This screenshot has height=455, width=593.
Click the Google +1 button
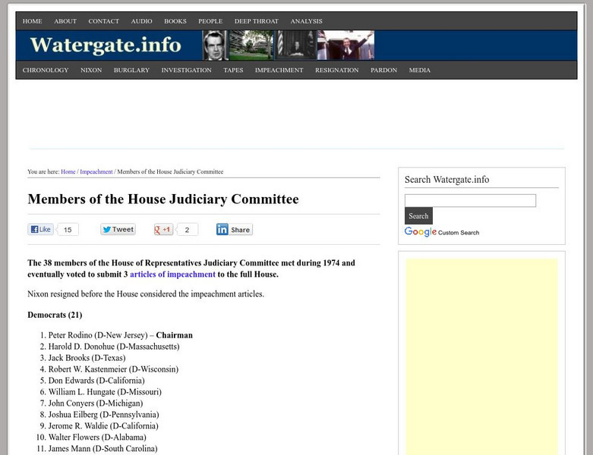coord(163,229)
